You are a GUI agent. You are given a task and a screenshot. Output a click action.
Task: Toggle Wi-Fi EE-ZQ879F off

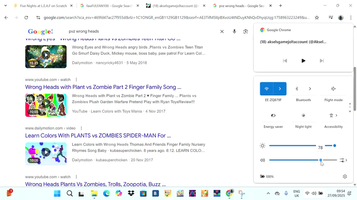tap(267, 89)
